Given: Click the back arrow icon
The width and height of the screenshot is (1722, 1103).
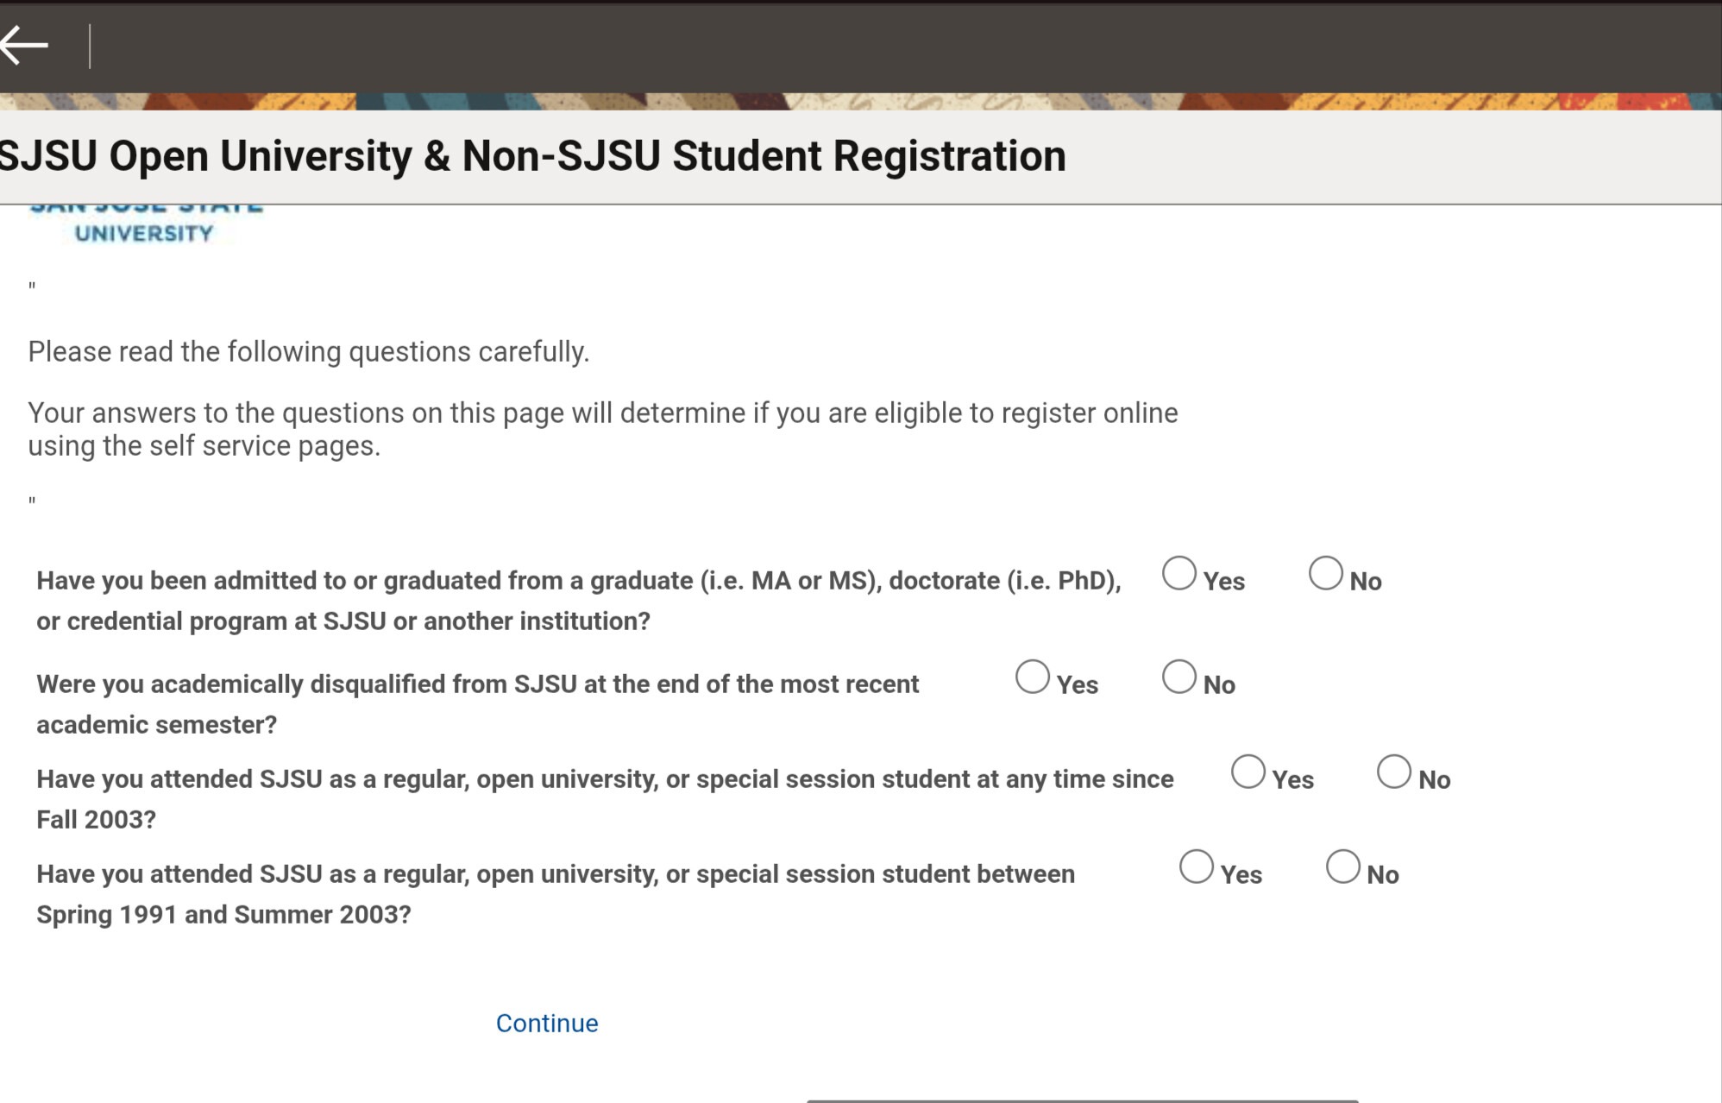Looking at the screenshot, I should (x=24, y=46).
